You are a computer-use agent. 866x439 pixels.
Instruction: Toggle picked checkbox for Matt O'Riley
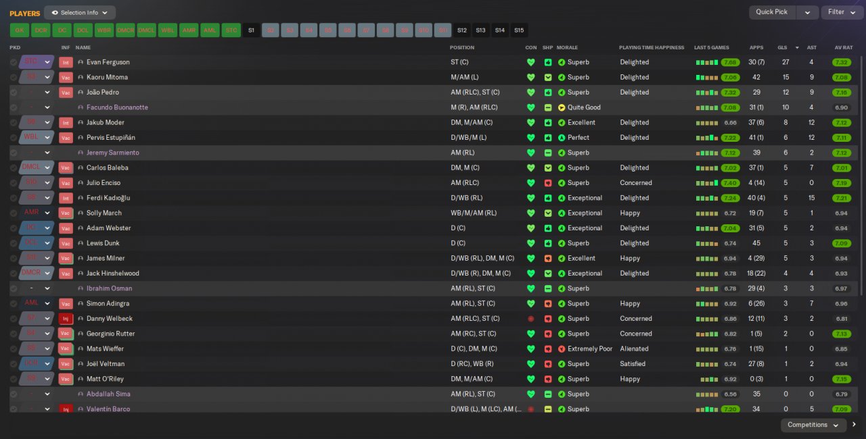pos(14,379)
